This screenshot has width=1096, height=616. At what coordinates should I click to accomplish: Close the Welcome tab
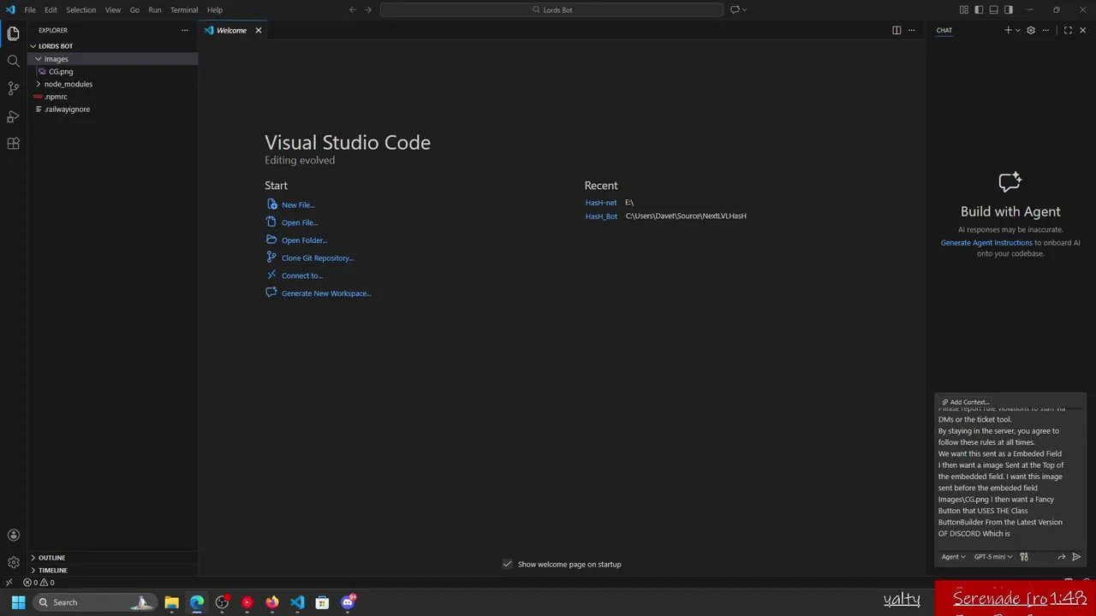258,30
